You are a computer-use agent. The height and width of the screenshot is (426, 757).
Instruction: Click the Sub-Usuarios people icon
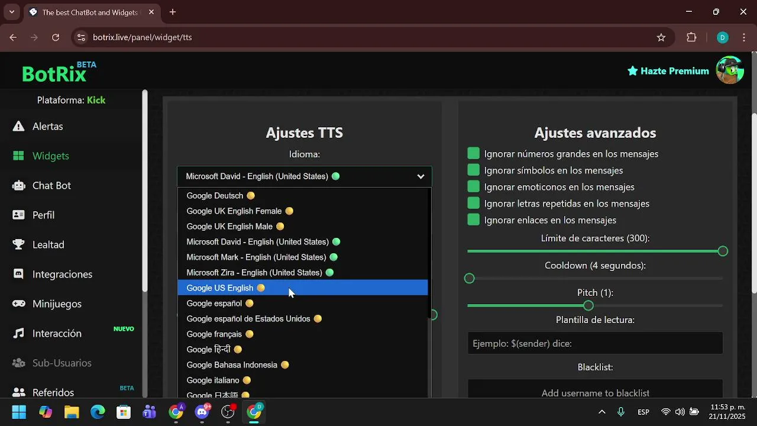coord(19,363)
